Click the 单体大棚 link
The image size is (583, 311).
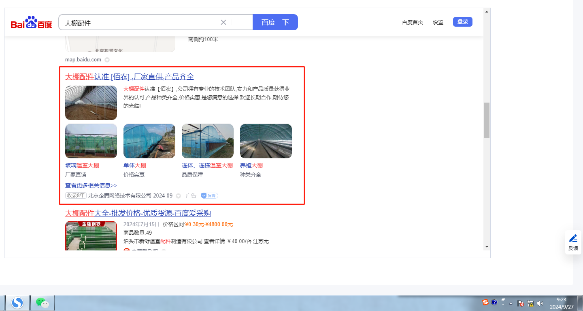135,165
